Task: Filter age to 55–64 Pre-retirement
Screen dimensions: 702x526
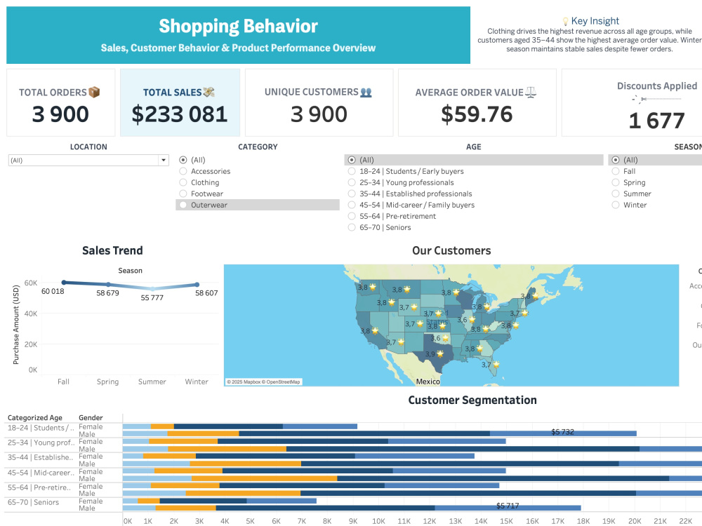Action: click(352, 215)
